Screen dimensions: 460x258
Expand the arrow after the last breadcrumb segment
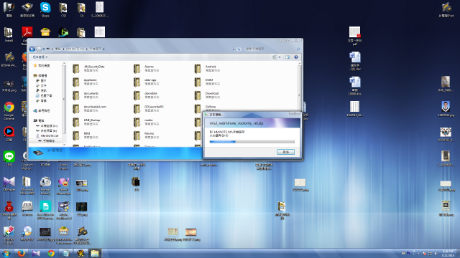click(103, 49)
